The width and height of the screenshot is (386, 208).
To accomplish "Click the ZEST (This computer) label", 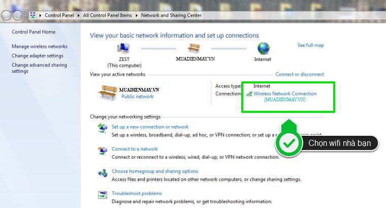I will (124, 63).
